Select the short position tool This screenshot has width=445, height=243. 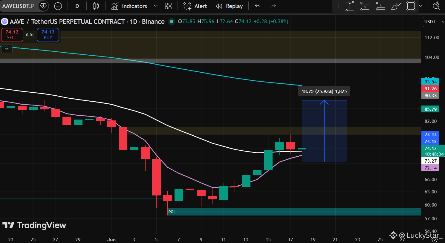click(365, 6)
